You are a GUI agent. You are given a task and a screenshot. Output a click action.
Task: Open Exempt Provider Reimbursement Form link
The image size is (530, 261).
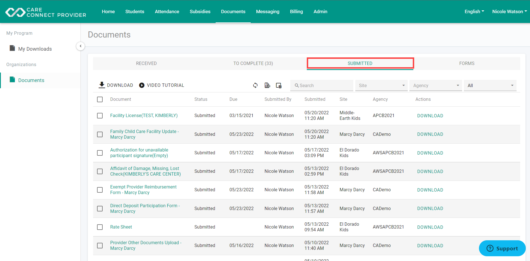pyautogui.click(x=143, y=190)
